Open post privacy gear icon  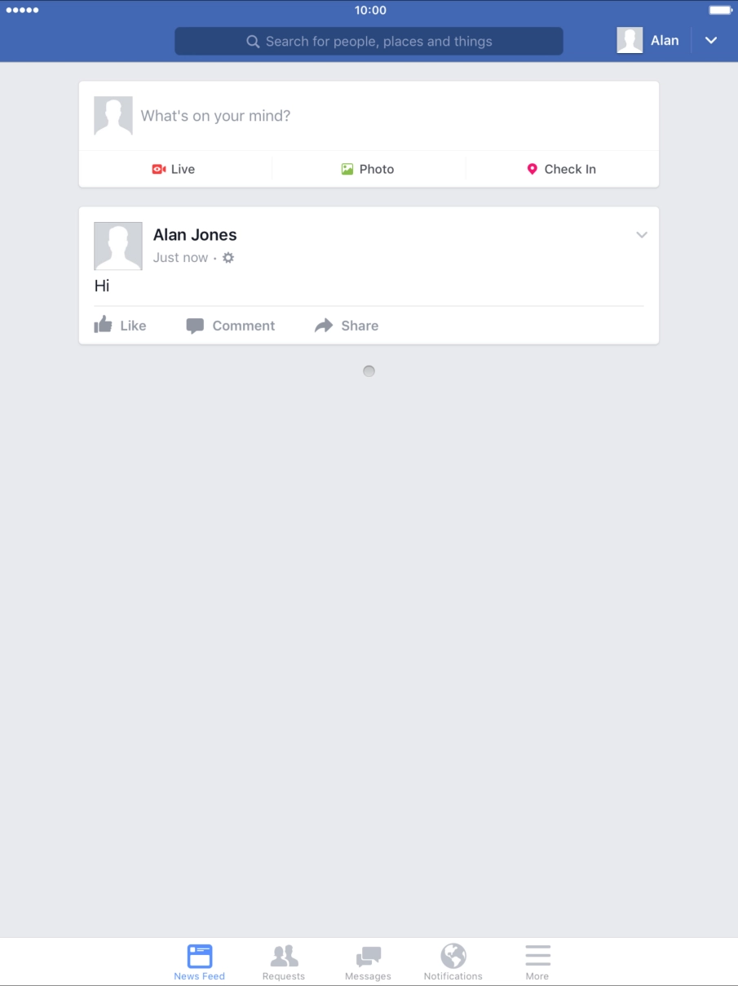click(228, 258)
